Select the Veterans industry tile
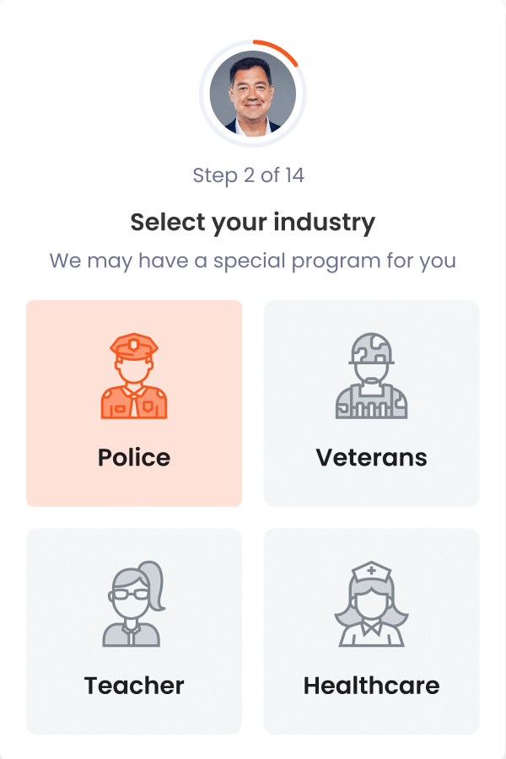Screen dimensions: 506x759 (371, 403)
